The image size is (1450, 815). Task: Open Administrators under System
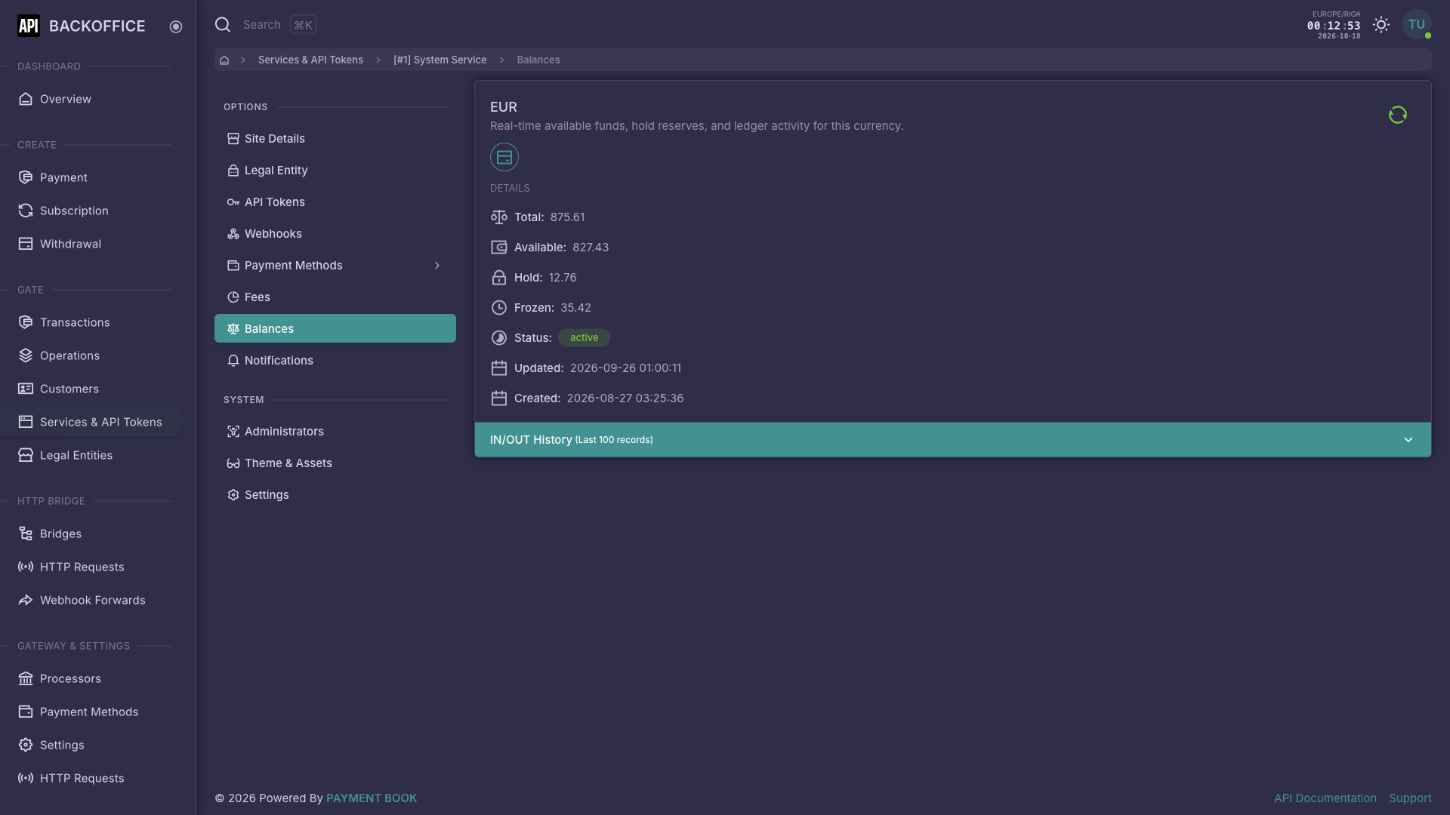(335, 432)
